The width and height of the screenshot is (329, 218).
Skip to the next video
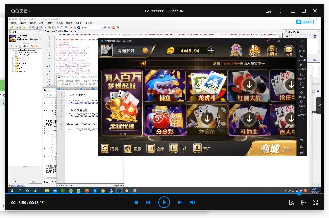tap(180, 202)
